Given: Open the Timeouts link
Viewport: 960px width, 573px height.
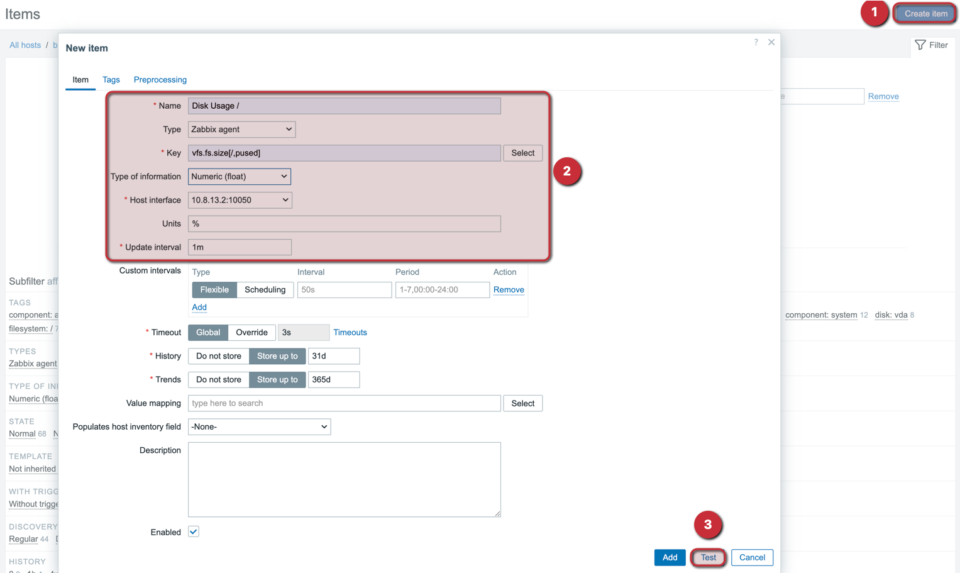Looking at the screenshot, I should pyautogui.click(x=350, y=332).
